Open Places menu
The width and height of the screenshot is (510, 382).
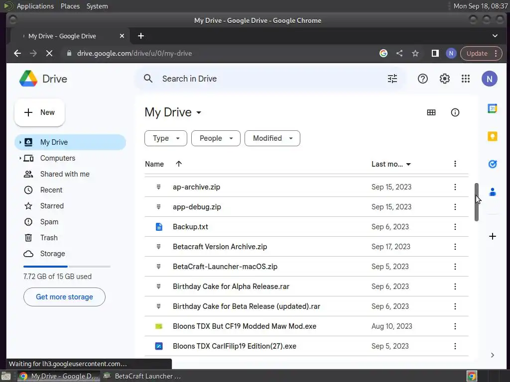[x=70, y=6]
